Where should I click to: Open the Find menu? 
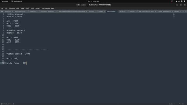[18, 8]
